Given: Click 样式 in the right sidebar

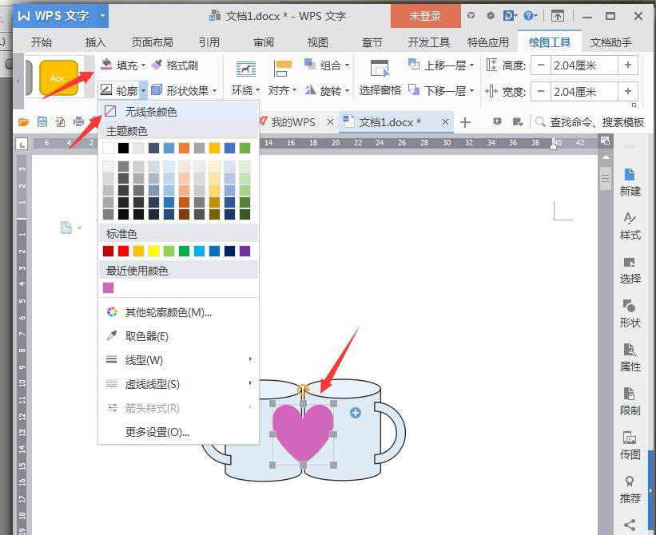Looking at the screenshot, I should [630, 226].
